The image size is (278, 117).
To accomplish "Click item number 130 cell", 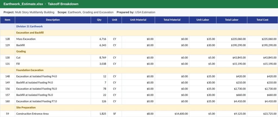I will point(7,58).
